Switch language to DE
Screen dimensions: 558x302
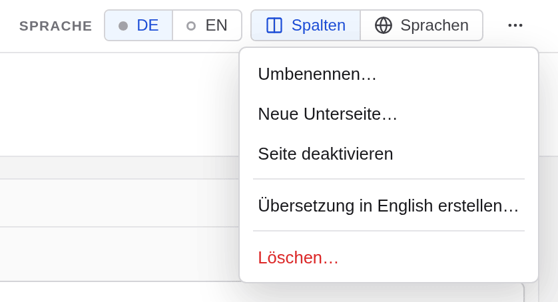139,25
